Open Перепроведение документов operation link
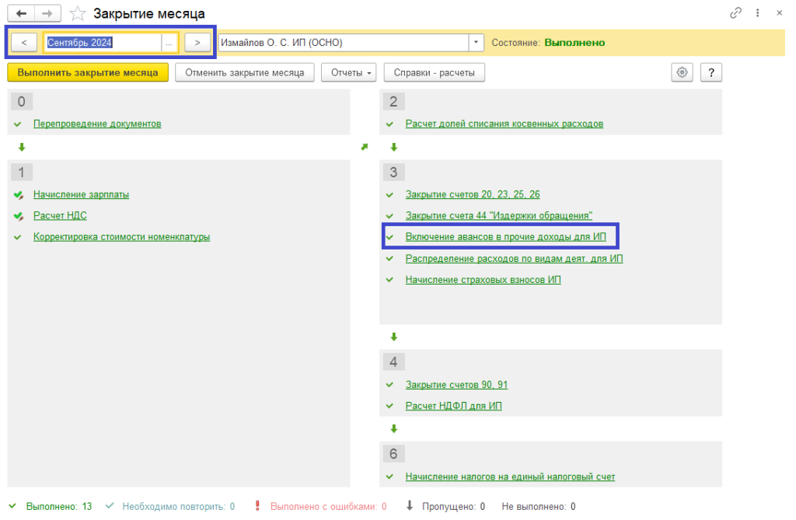Viewport: 796px width, 520px height. (x=97, y=124)
